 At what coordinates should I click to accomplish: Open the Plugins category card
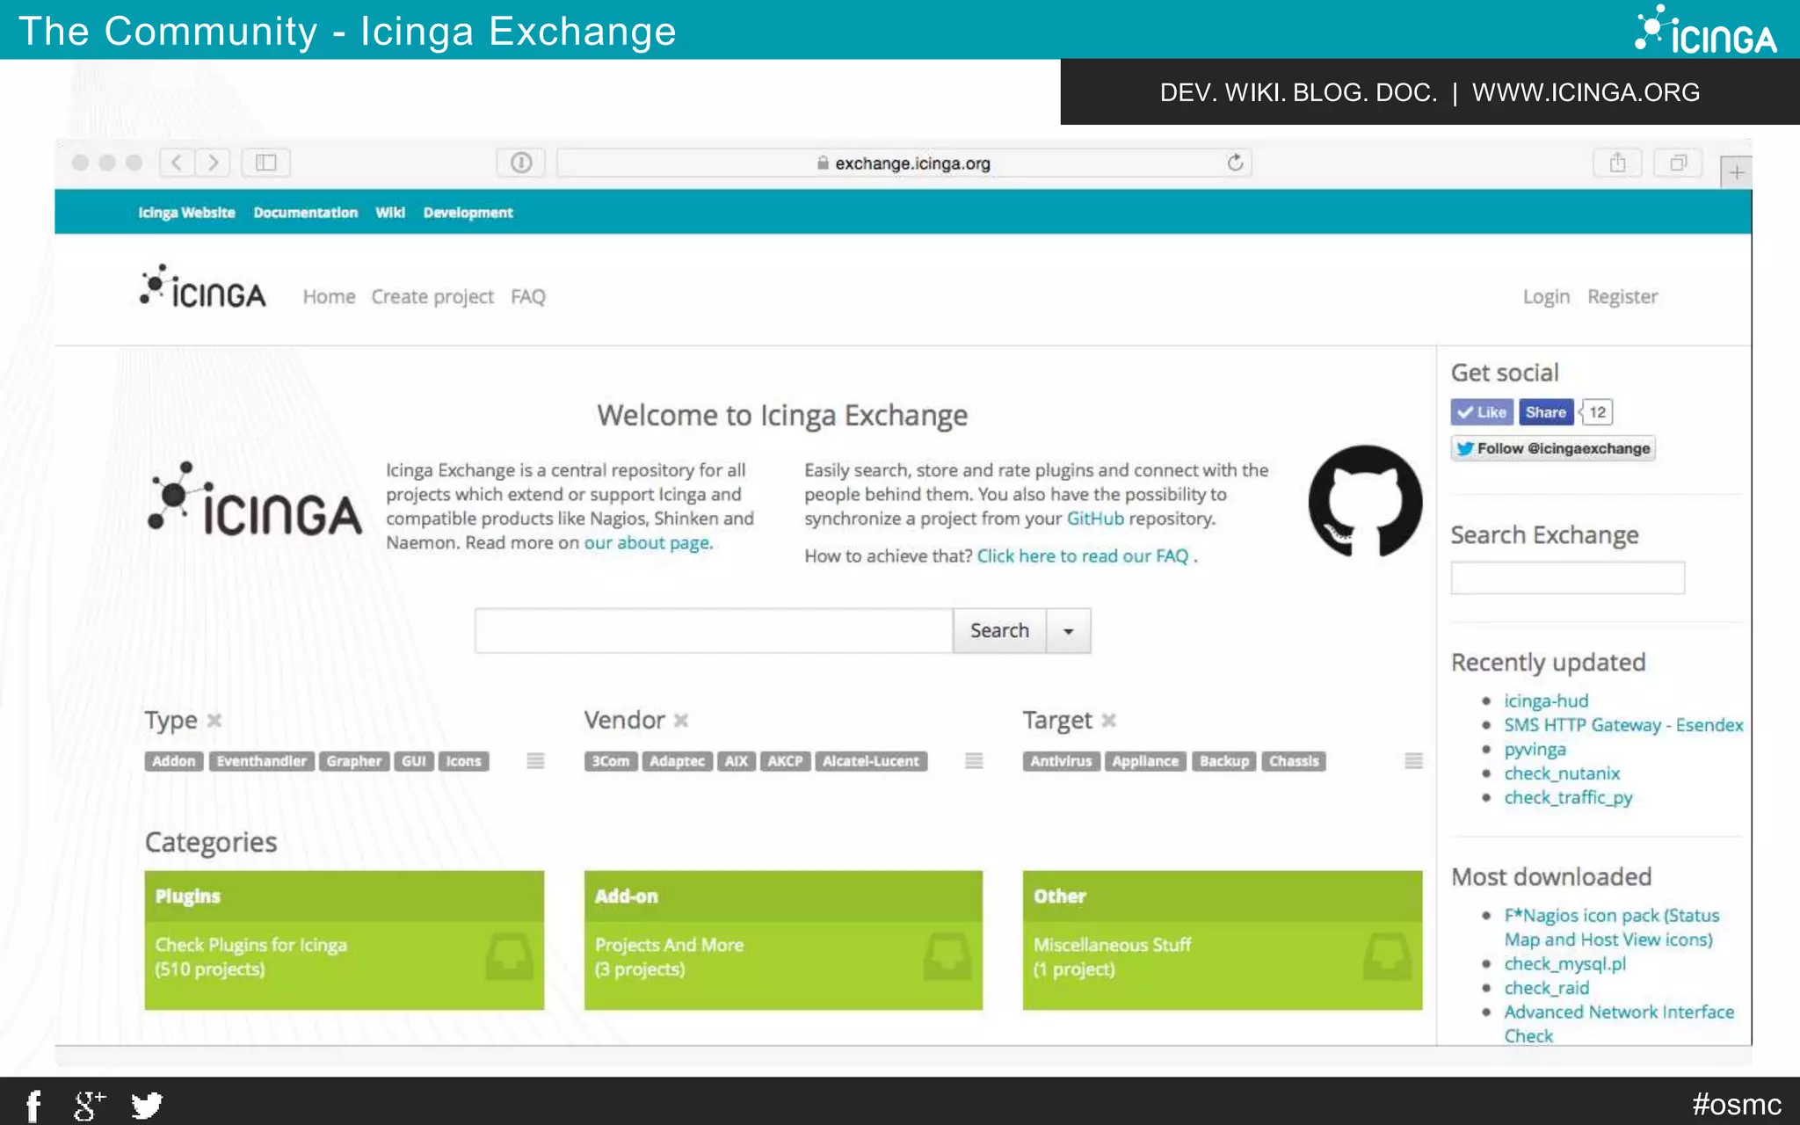pos(344,940)
